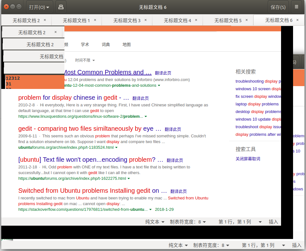Open 'problem for display chinese in gedit' result
Image resolution: width=306 pixels, height=251 pixels.
coord(74,97)
